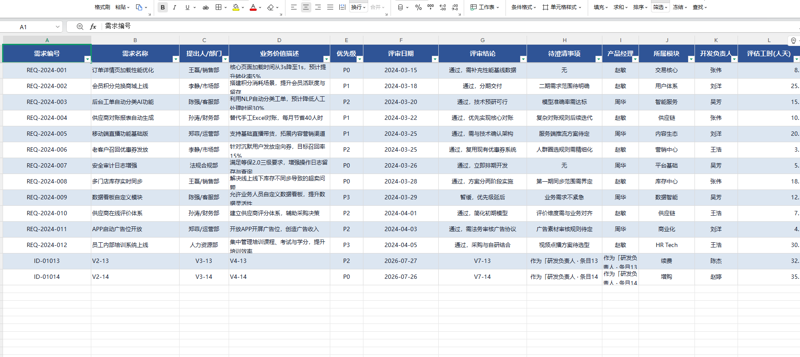Click the vertical alignment icon

point(342,7)
